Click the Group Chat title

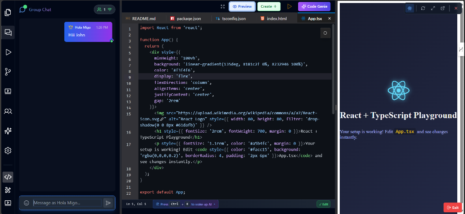(x=40, y=9)
